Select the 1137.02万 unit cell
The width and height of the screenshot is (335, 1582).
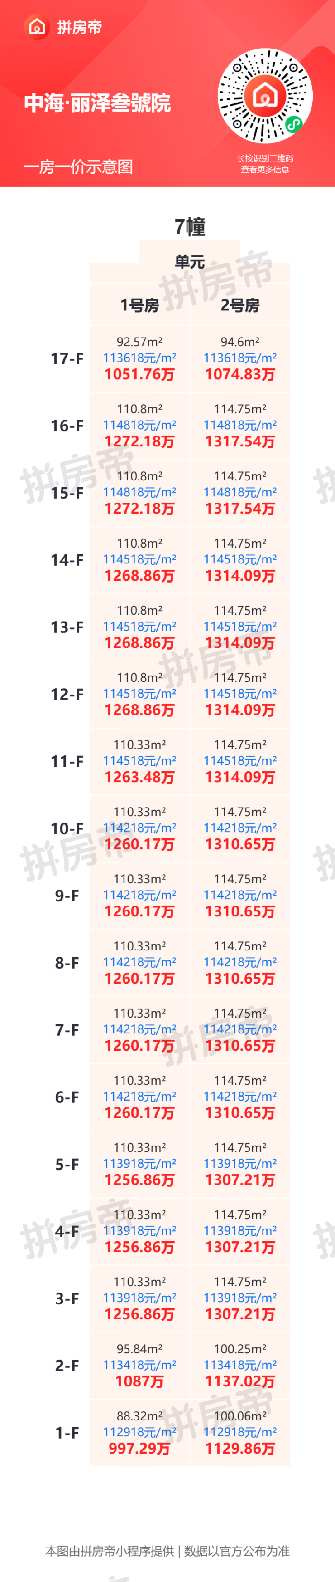tap(240, 1365)
